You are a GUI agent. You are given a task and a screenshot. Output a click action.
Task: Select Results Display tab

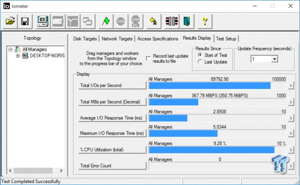(197, 38)
